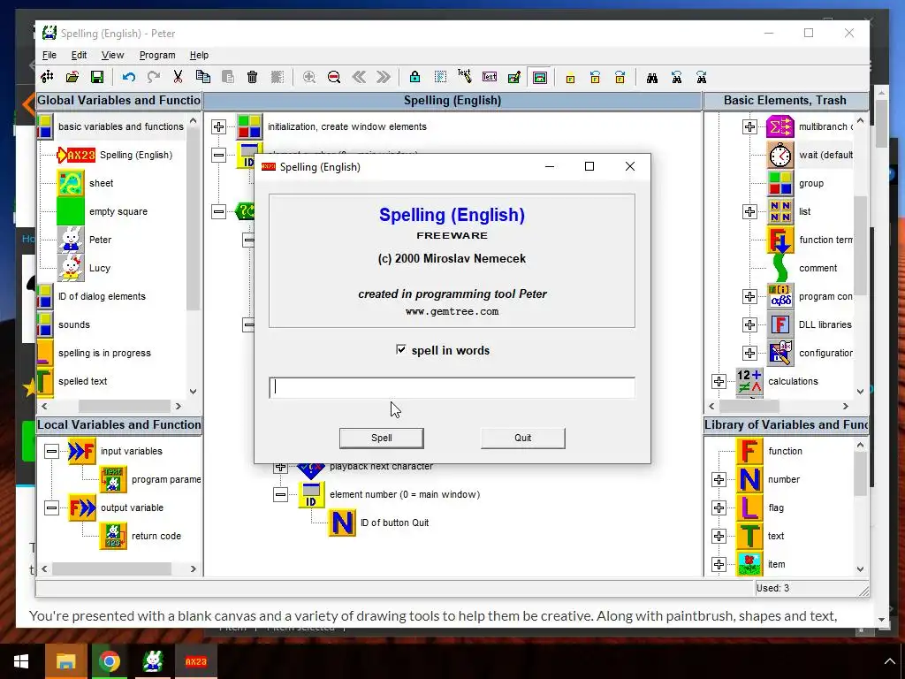
Task: Click the framed Text toolbar icon
Action: (x=490, y=77)
